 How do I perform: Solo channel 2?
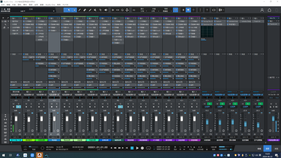(x=31, y=104)
